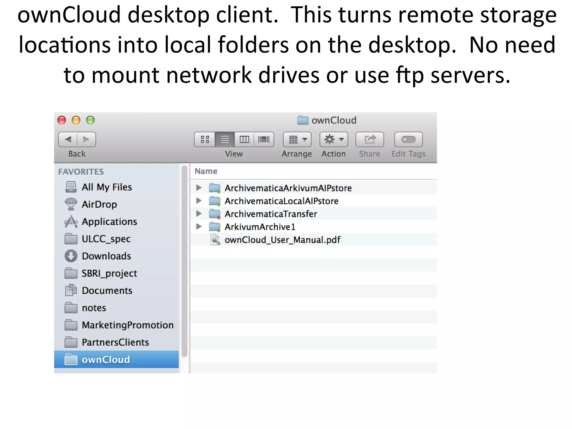Screen dimensions: 572x429
Task: Switch to Cover Flow view
Action: point(264,139)
